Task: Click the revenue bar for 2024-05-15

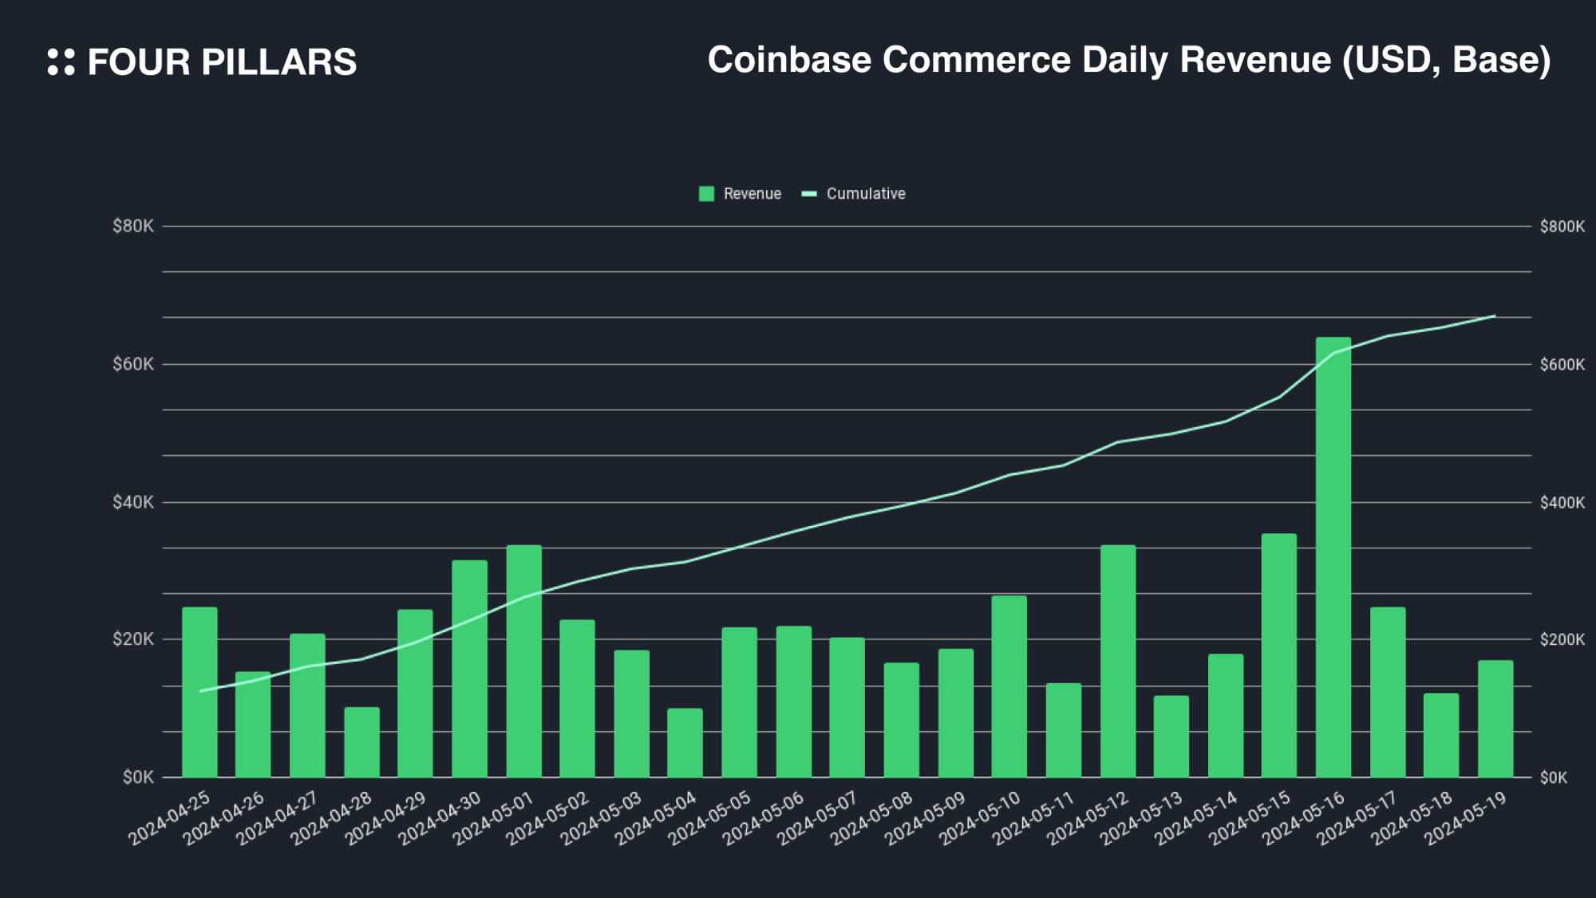Action: coord(1278,656)
